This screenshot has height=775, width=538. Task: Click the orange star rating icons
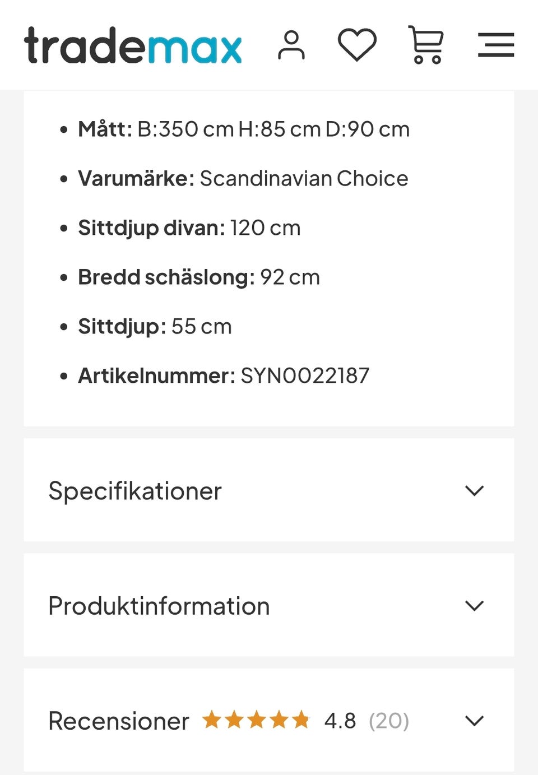coord(256,720)
